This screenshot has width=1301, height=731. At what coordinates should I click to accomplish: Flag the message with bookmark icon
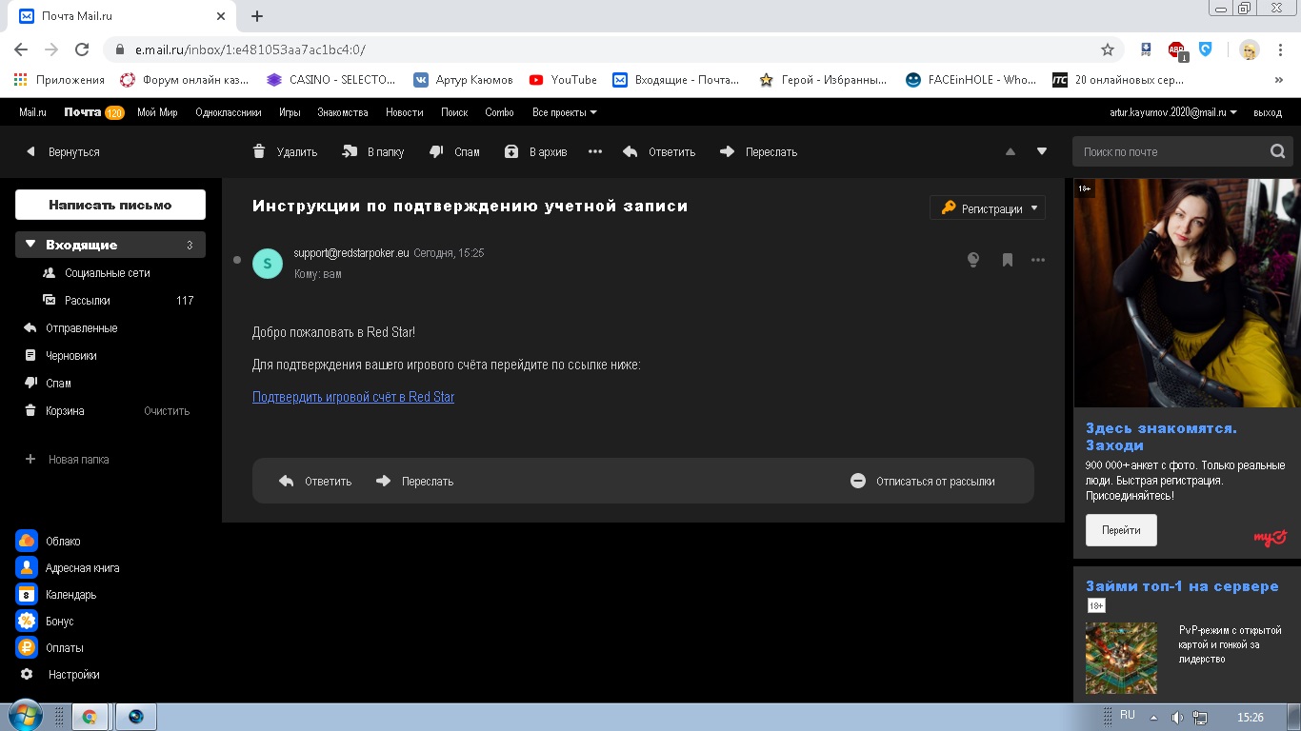pyautogui.click(x=1008, y=260)
